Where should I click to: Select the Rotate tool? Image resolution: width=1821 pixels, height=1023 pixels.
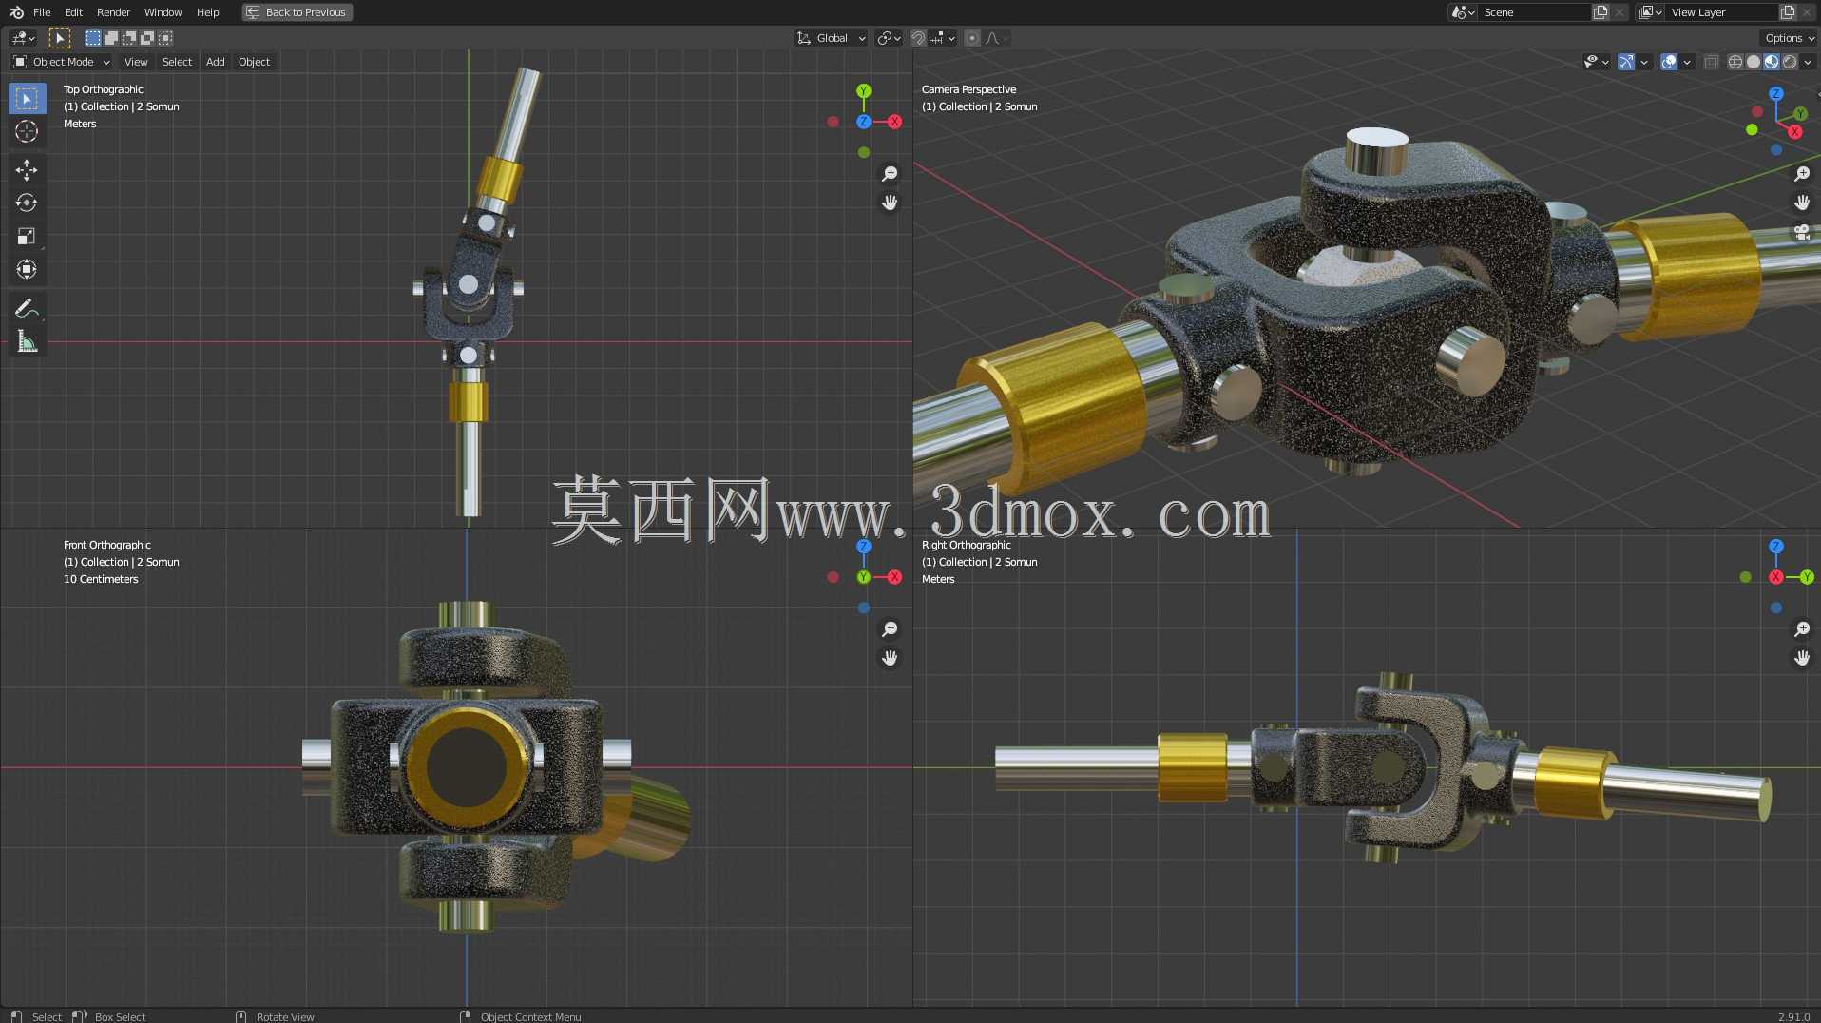tap(27, 203)
